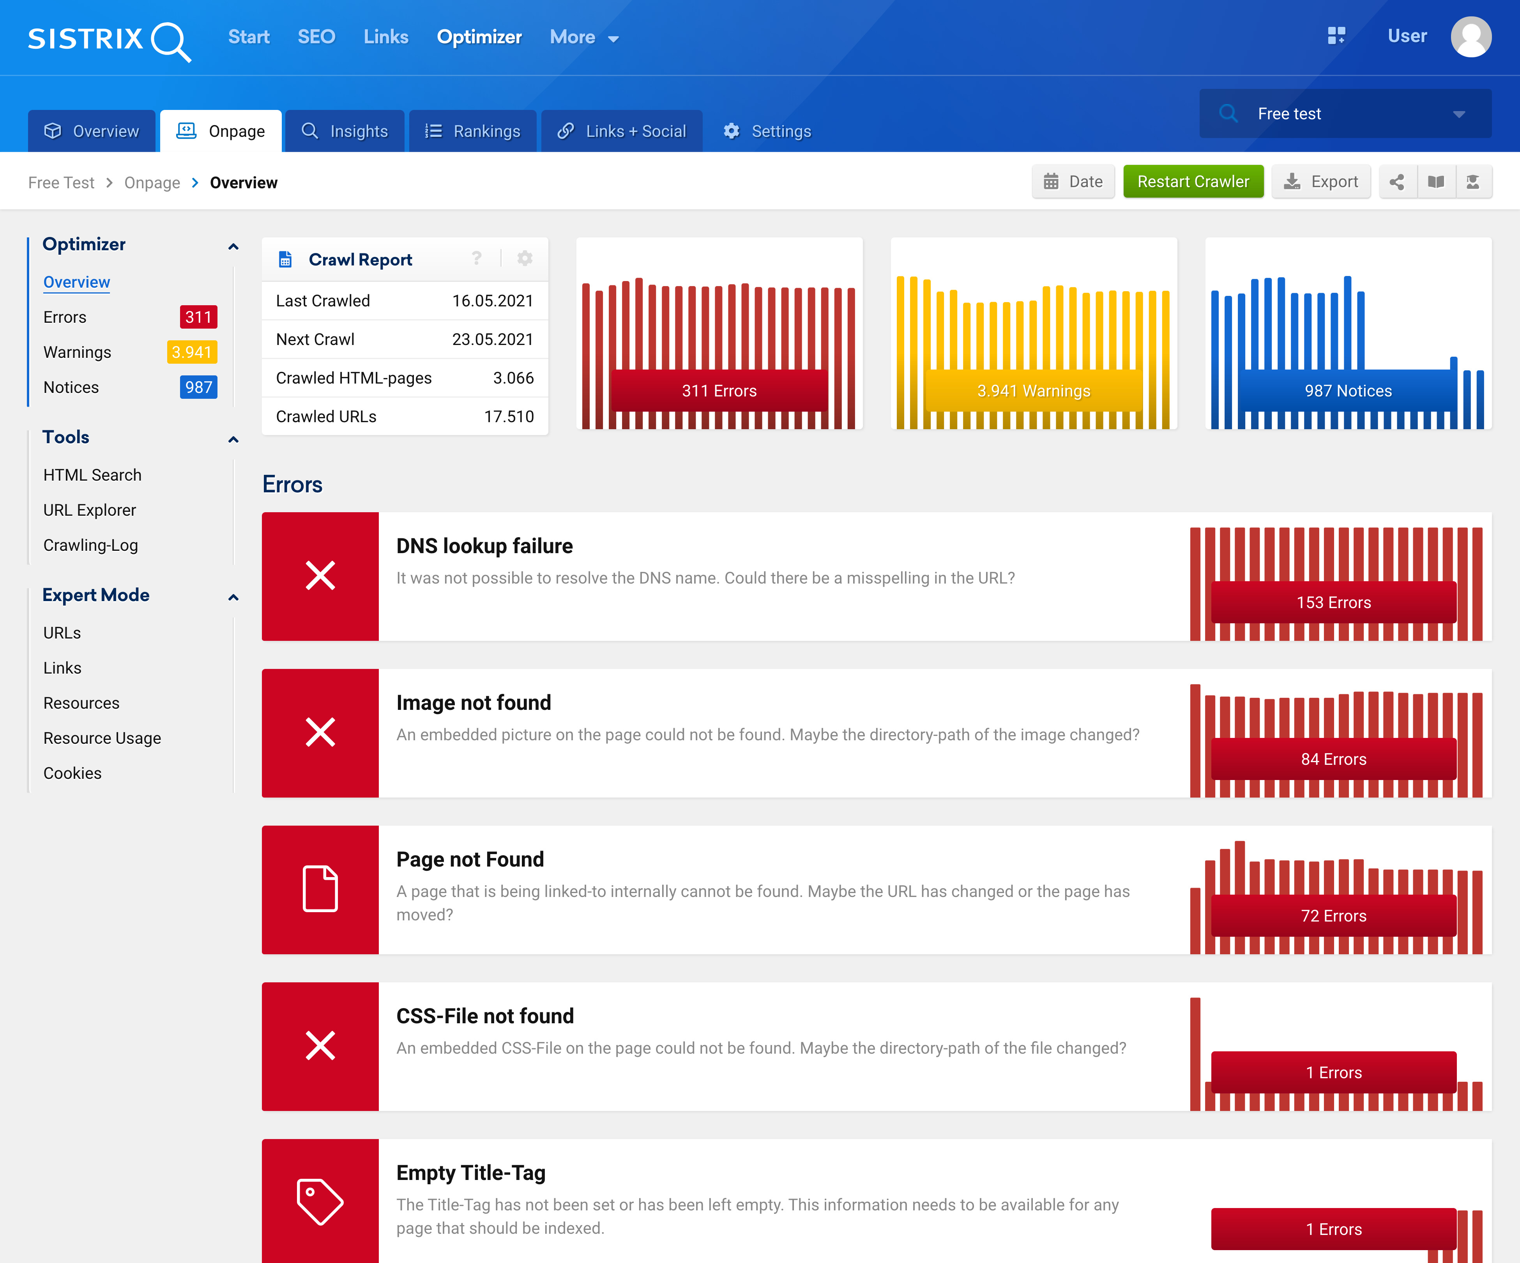
Task: Go to Start in top navigation
Action: pyautogui.click(x=248, y=37)
